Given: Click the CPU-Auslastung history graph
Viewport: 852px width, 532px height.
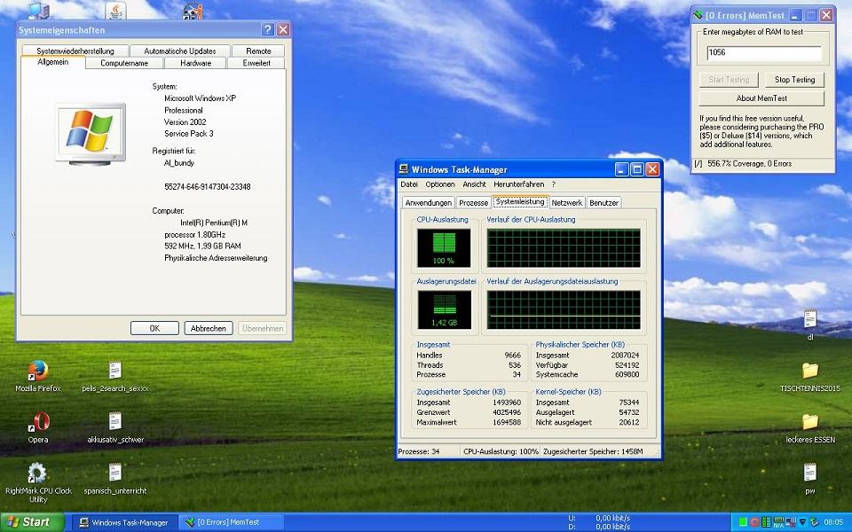Looking at the screenshot, I should point(564,248).
